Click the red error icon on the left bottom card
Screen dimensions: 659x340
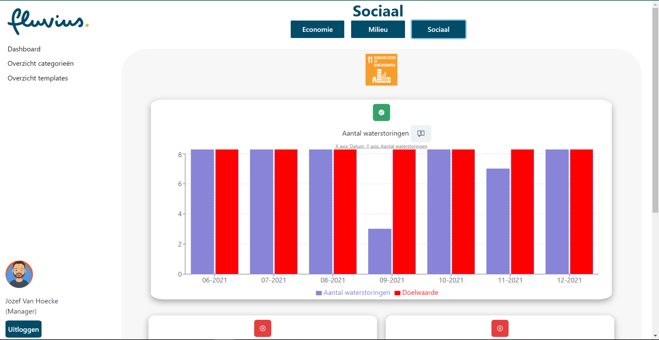[262, 328]
